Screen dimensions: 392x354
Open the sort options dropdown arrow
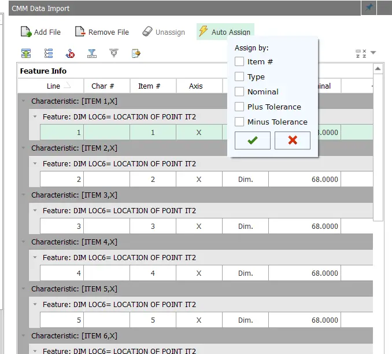click(373, 53)
